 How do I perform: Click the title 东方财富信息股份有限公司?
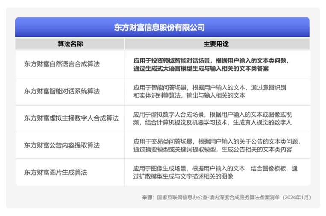coord(159,28)
